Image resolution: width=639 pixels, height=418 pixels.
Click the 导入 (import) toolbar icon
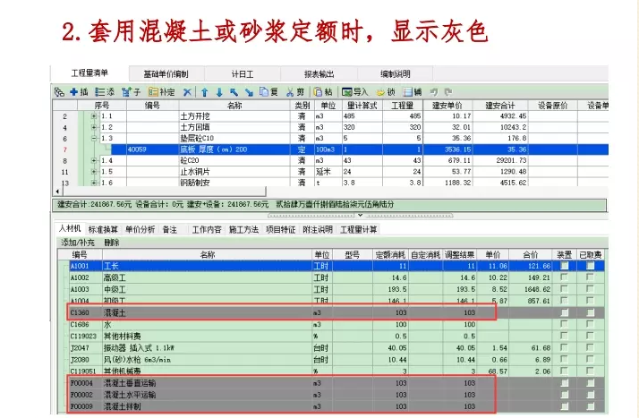click(355, 92)
